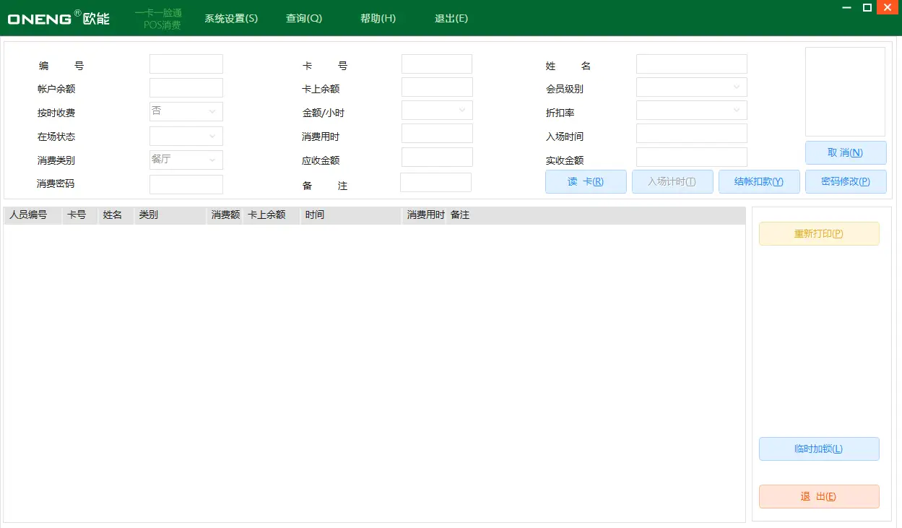Screen dimensions: 902x528
Task: Open the 系统设置(S) system settings menu
Action: pos(230,19)
